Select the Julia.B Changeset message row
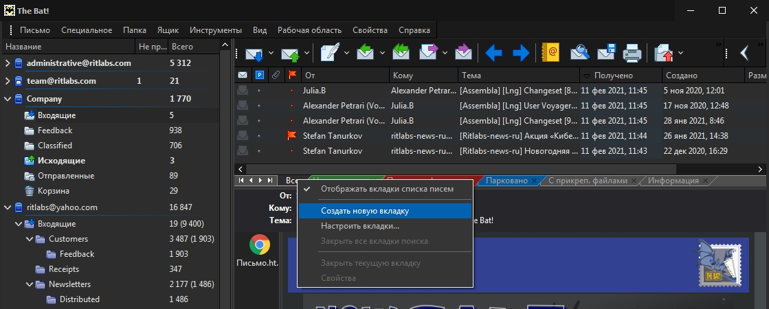769x309 pixels. tap(500, 91)
